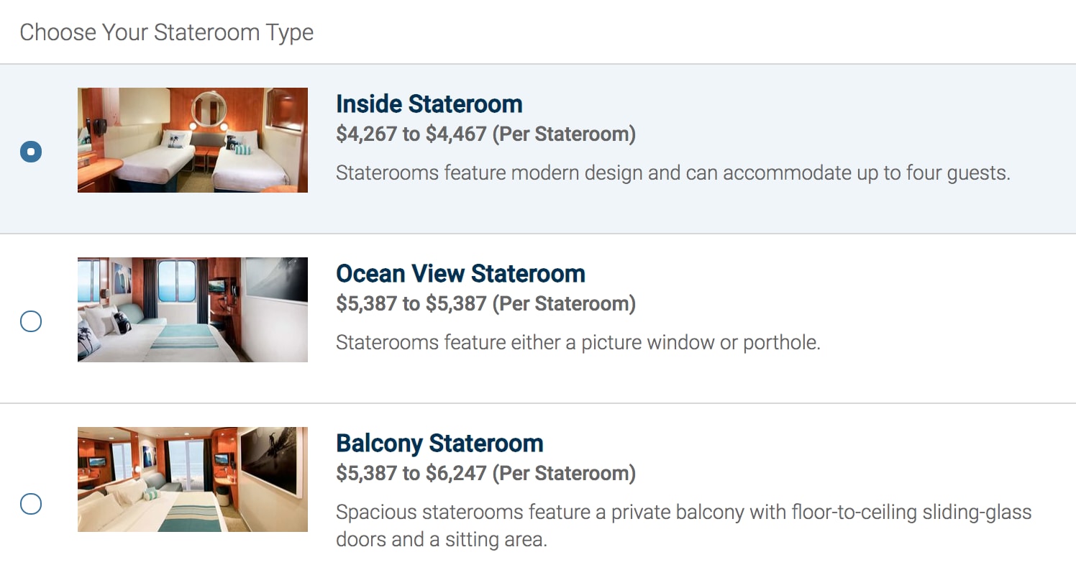This screenshot has width=1076, height=588.
Task: Select the Ocean View Stateroom radio button
Action: [x=31, y=321]
